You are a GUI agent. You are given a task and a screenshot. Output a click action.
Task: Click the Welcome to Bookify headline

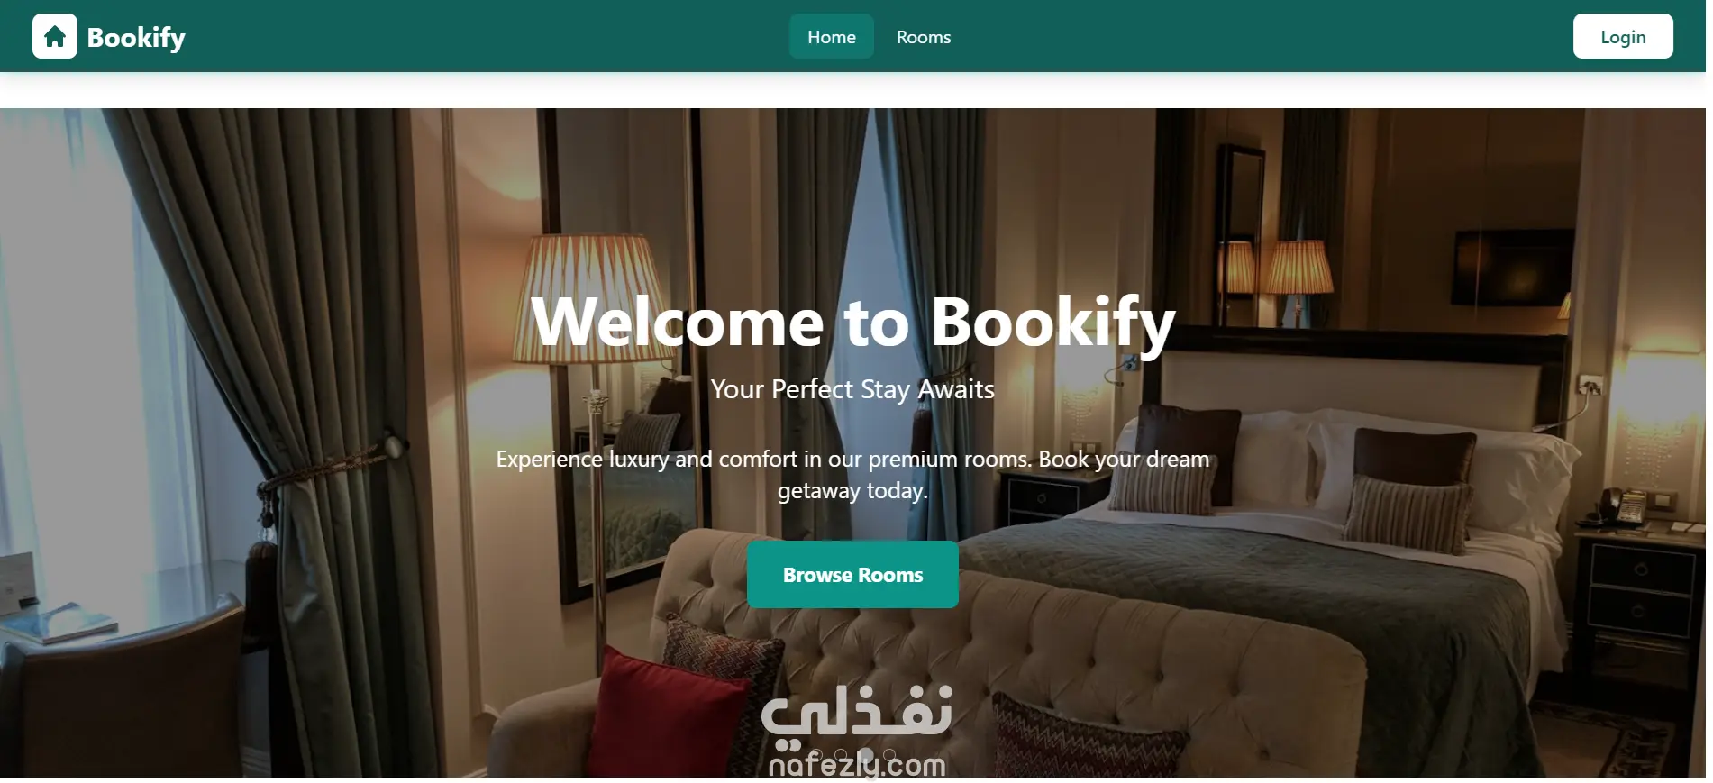click(x=852, y=322)
